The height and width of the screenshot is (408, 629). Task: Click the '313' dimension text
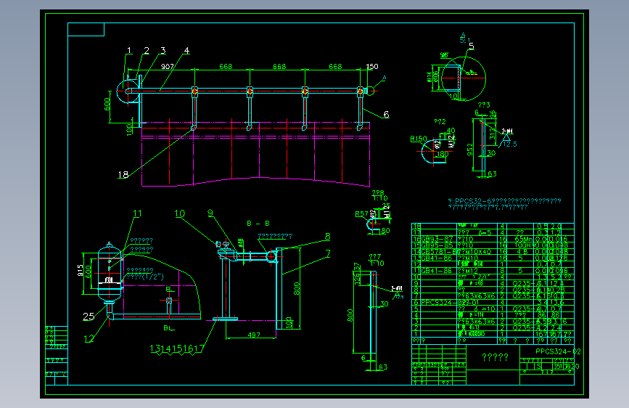pos(492,134)
